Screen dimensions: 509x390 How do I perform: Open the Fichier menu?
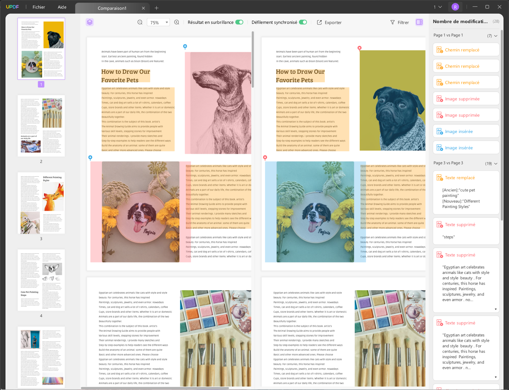coord(39,7)
